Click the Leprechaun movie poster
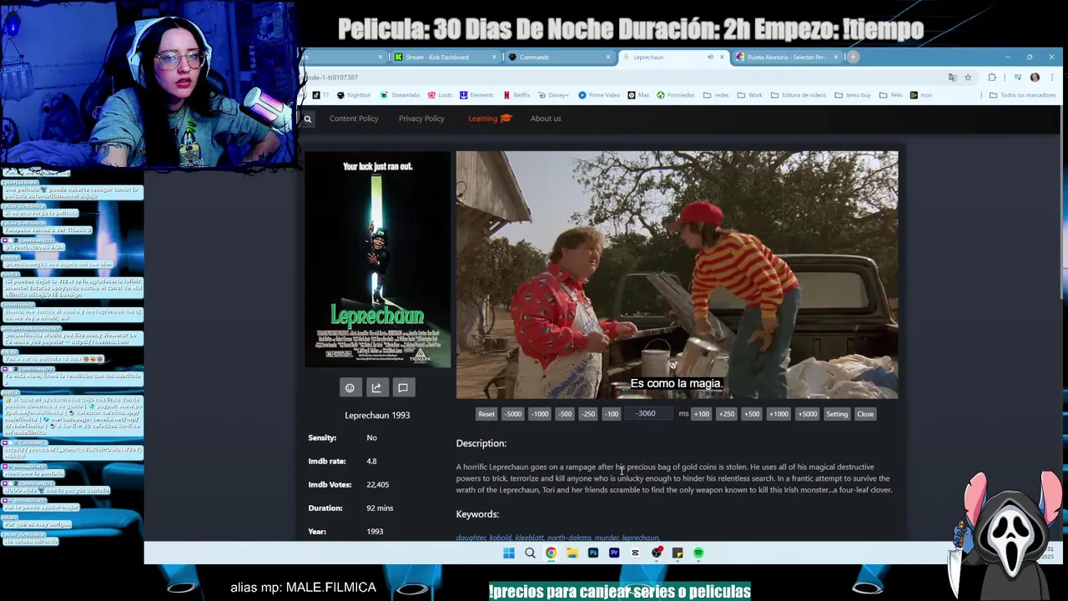This screenshot has width=1068, height=601. [x=378, y=260]
